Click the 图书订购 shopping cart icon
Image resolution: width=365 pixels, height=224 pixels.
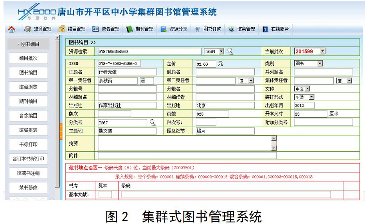pos(198,29)
